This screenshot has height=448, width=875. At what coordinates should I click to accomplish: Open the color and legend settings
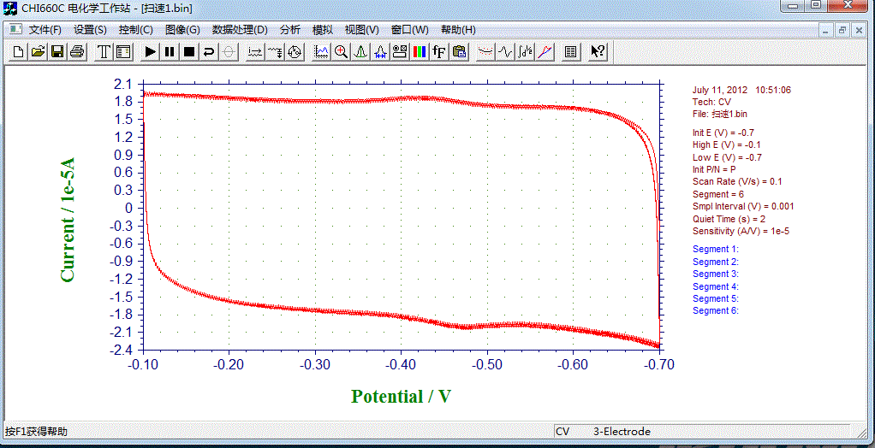(419, 52)
